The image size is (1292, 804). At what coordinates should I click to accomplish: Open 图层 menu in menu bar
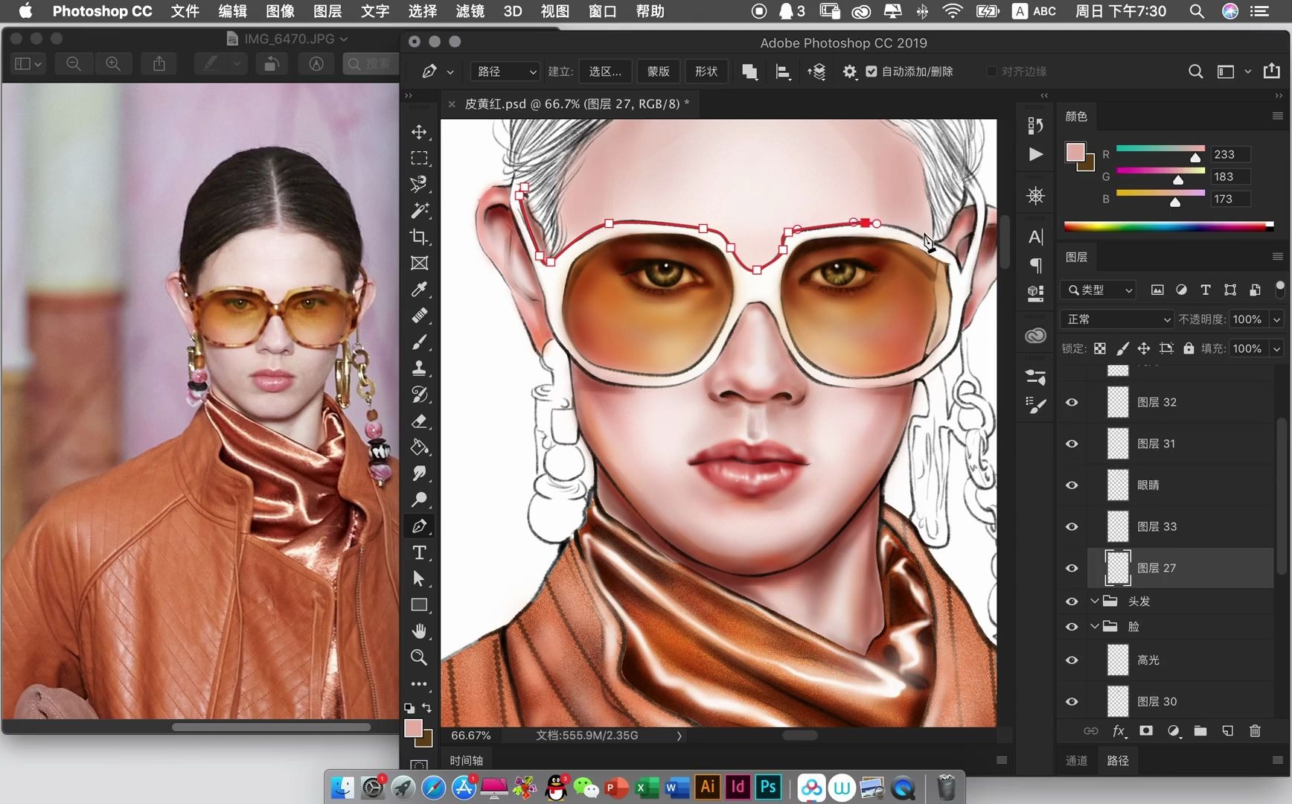[327, 11]
